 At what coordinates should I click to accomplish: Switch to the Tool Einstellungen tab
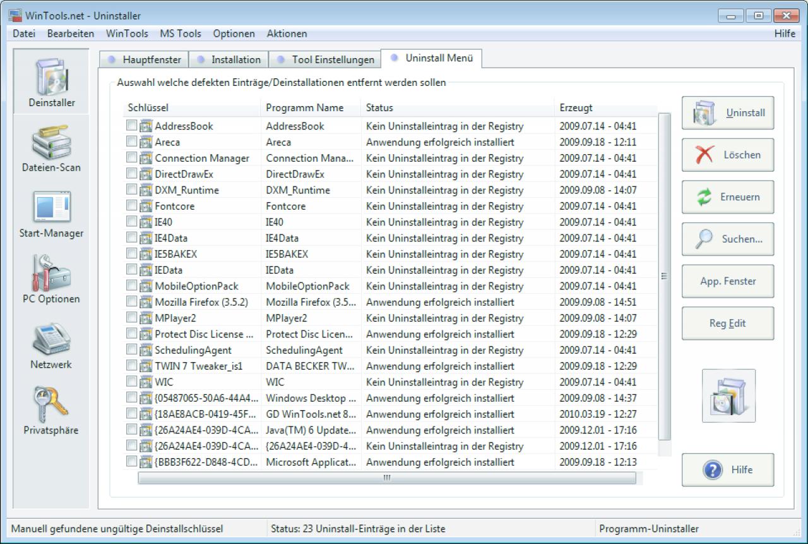click(326, 59)
